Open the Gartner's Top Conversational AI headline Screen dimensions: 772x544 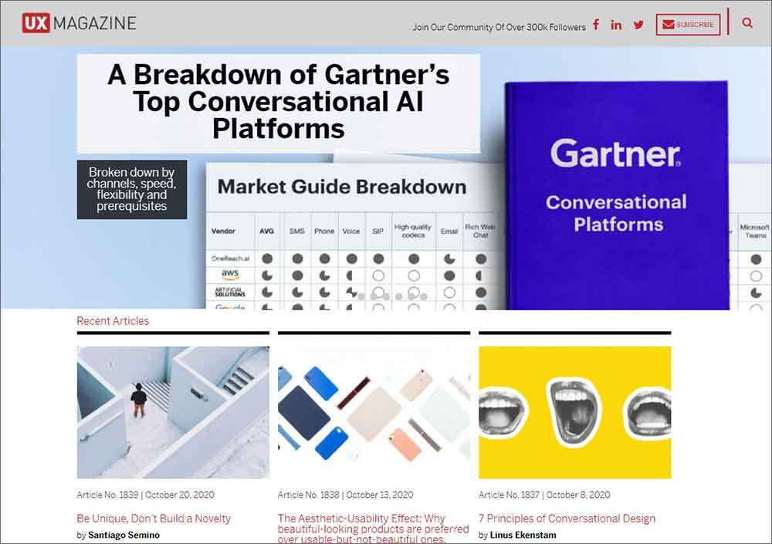coord(278,102)
